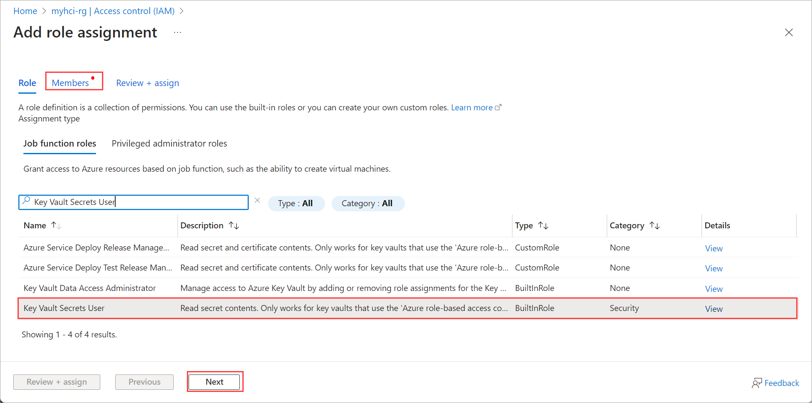Open the Type: All filter
The height and width of the screenshot is (403, 812).
coord(296,203)
